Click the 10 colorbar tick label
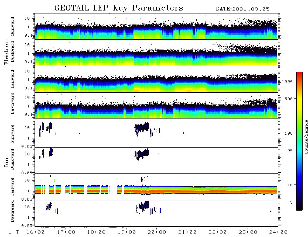Screen dimensions: 308x237 pyautogui.click(x=290, y=185)
